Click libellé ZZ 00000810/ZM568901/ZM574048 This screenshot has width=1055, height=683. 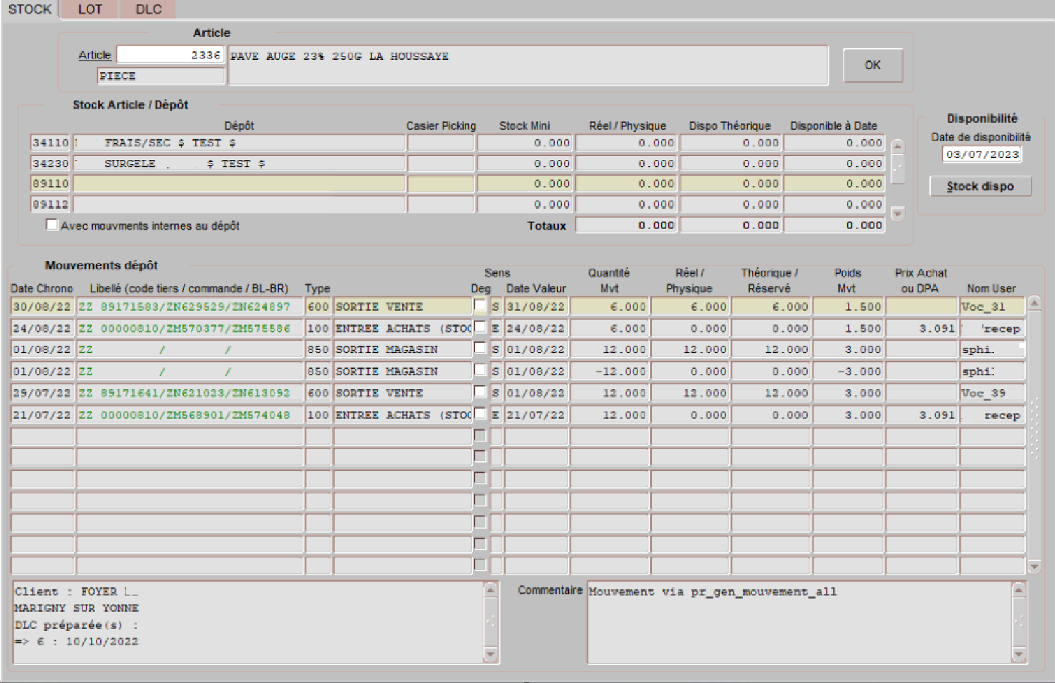[190, 415]
